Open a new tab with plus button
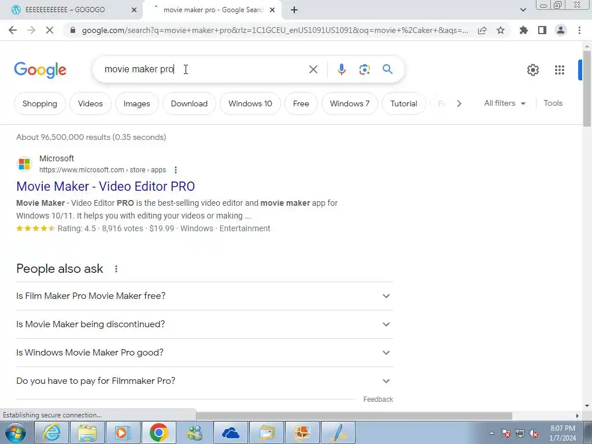 (294, 10)
